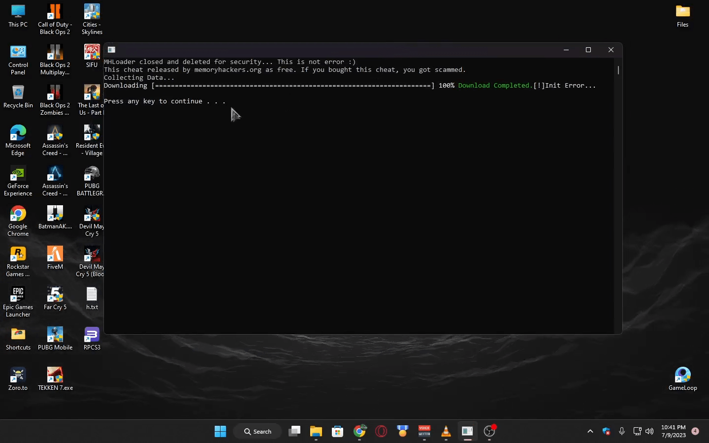Viewport: 709px width, 443px height.
Task: Click the OBS Studio taskbar icon
Action: [x=489, y=432]
